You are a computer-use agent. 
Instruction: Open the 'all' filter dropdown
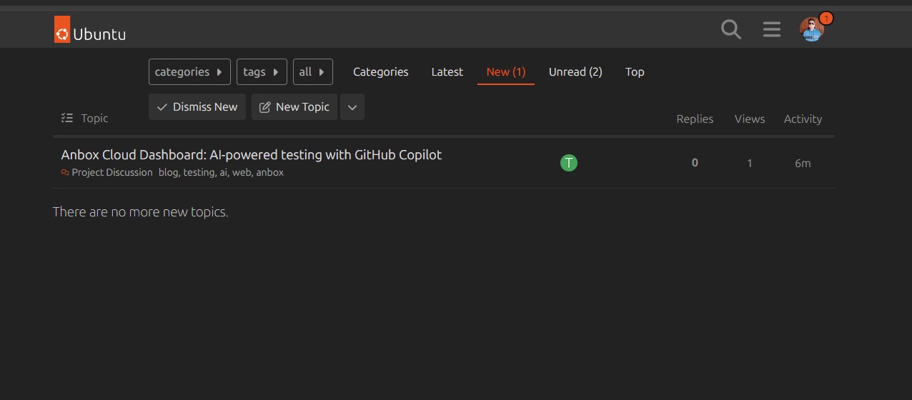coord(312,72)
